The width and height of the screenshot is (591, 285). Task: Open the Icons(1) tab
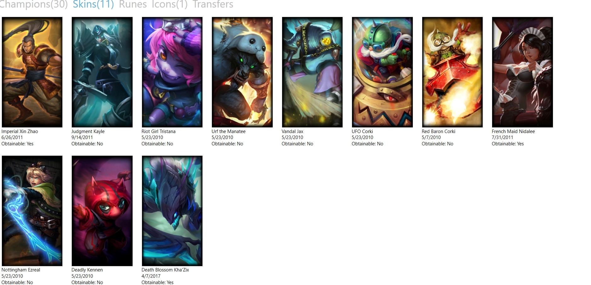pos(169,4)
